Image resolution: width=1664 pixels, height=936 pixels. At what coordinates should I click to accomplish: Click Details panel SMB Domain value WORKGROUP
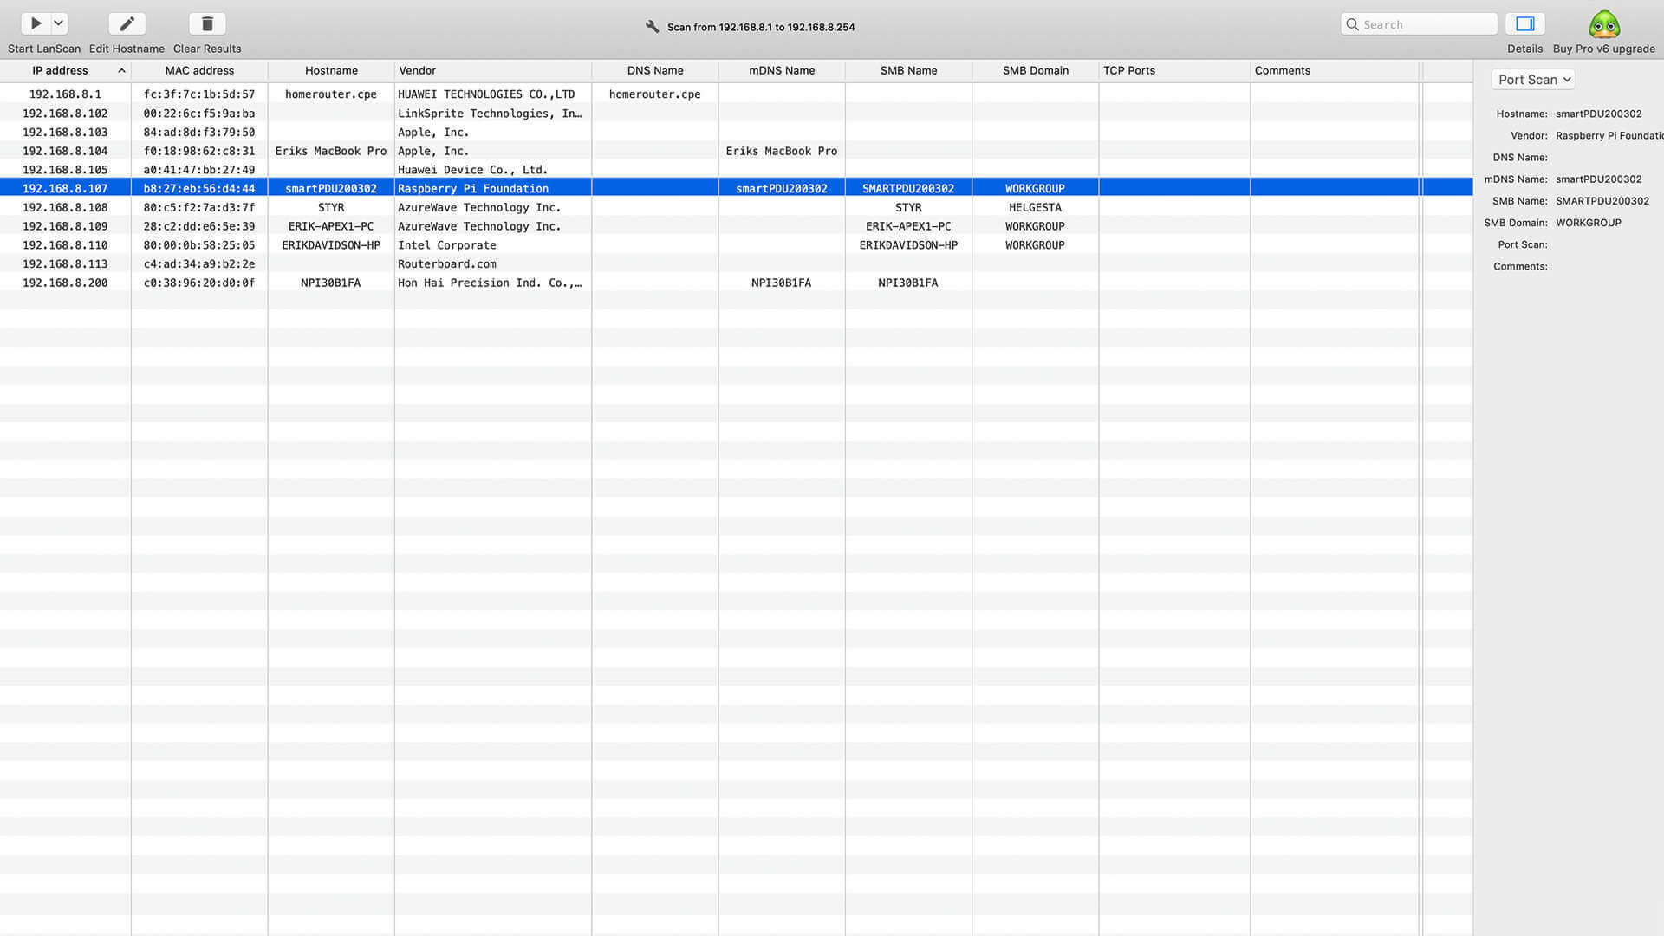click(1588, 223)
